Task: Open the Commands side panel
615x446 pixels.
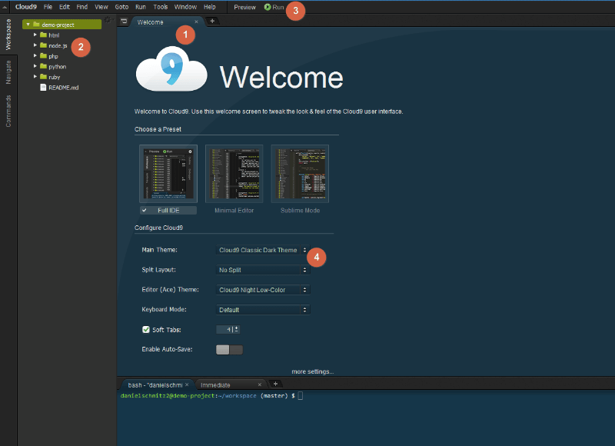Action: [x=8, y=111]
